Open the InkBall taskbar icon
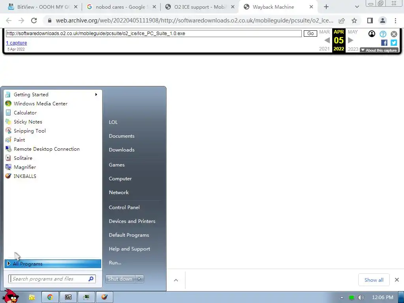 pos(104,297)
